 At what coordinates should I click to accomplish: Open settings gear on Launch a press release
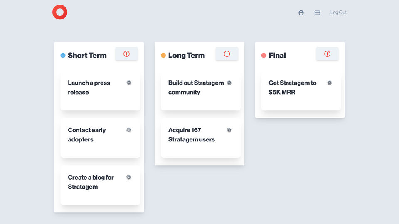click(129, 83)
